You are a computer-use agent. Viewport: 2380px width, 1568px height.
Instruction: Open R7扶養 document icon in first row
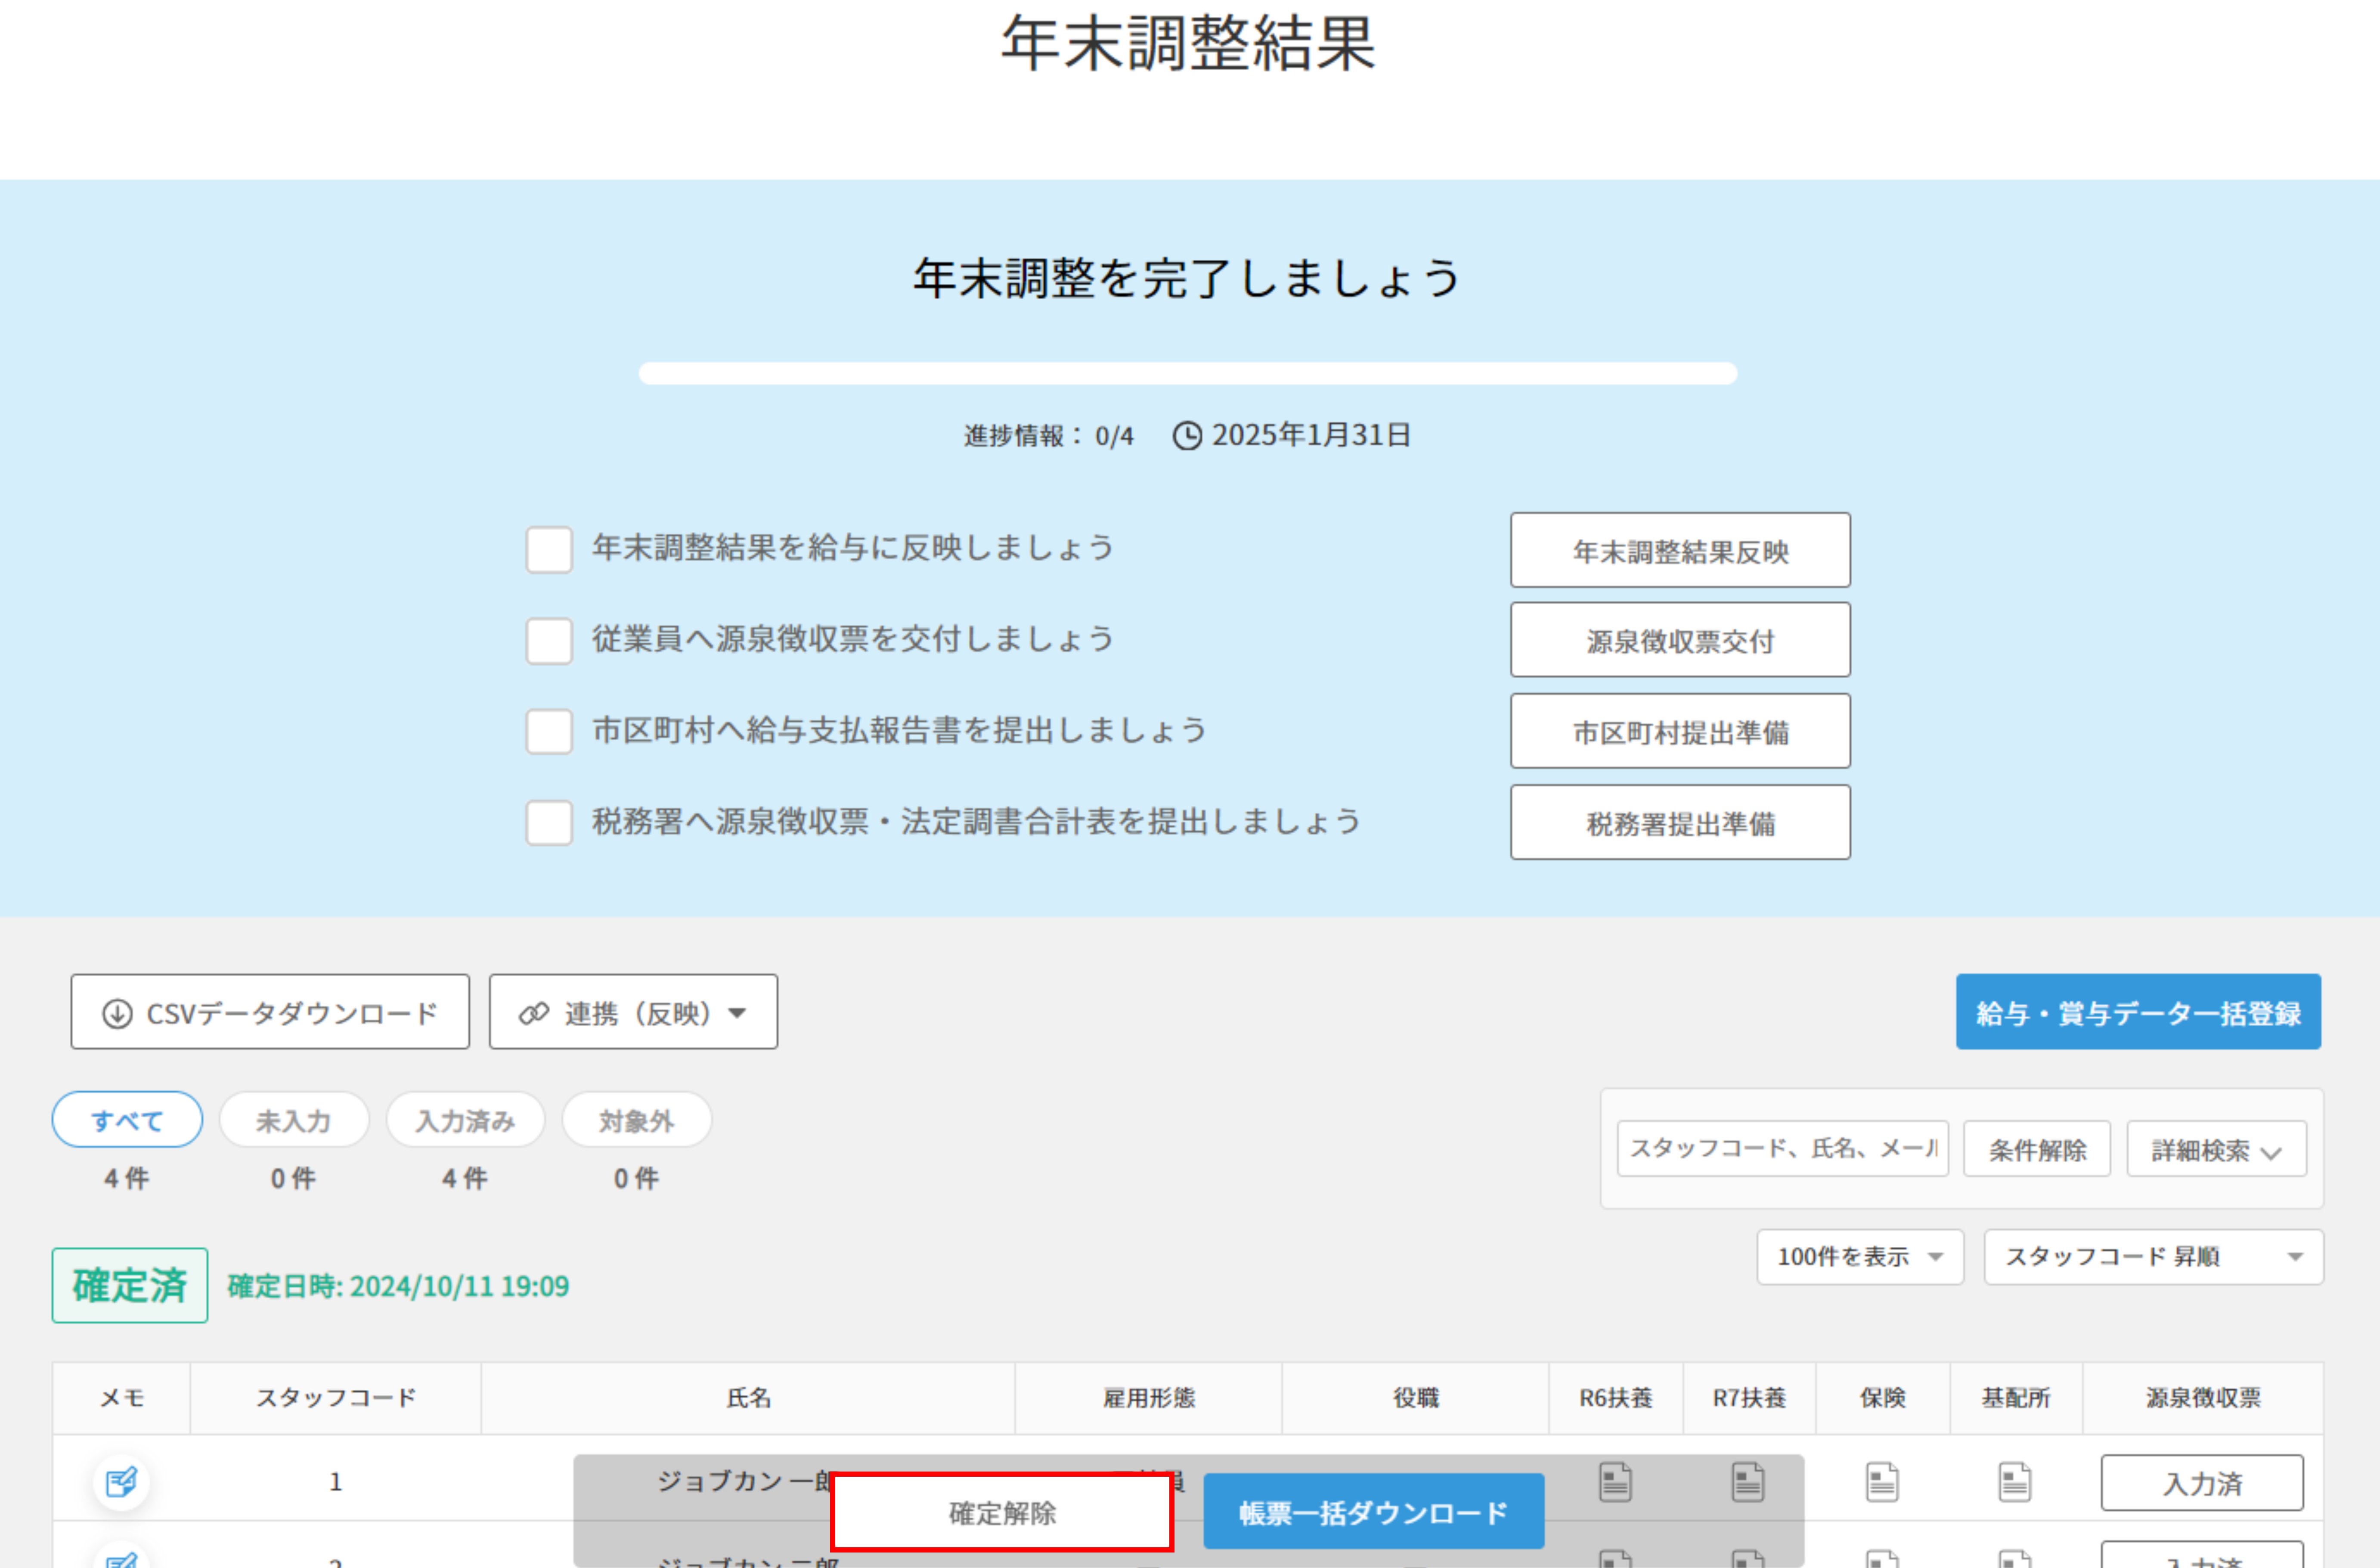click(x=1748, y=1481)
